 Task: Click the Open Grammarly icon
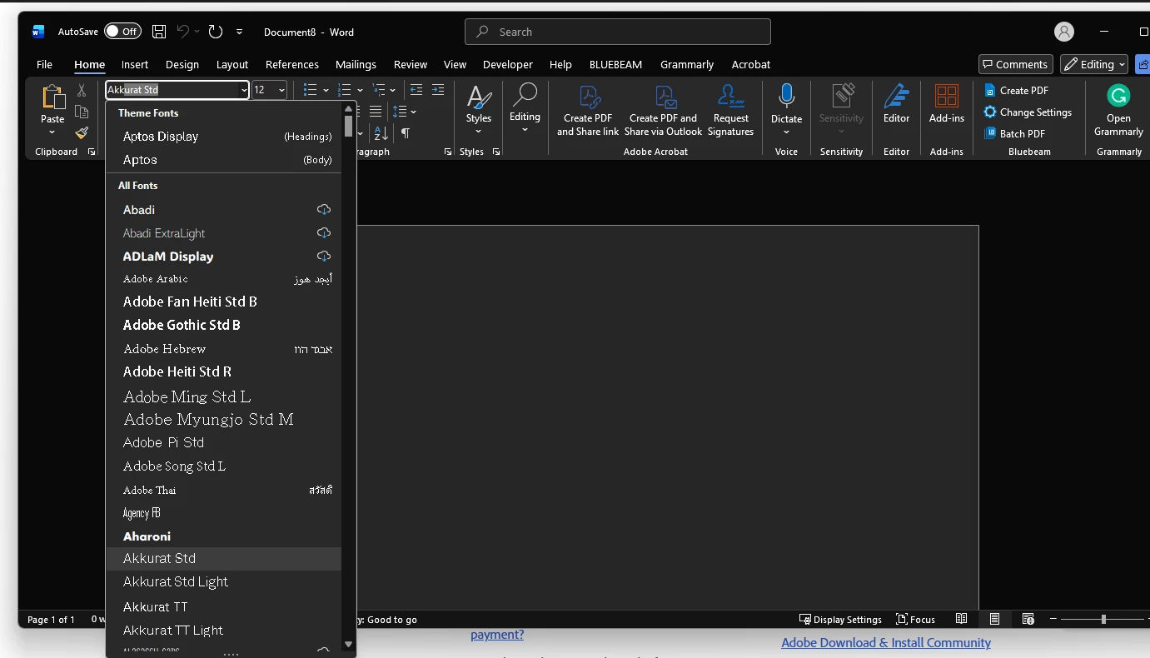[x=1118, y=97]
